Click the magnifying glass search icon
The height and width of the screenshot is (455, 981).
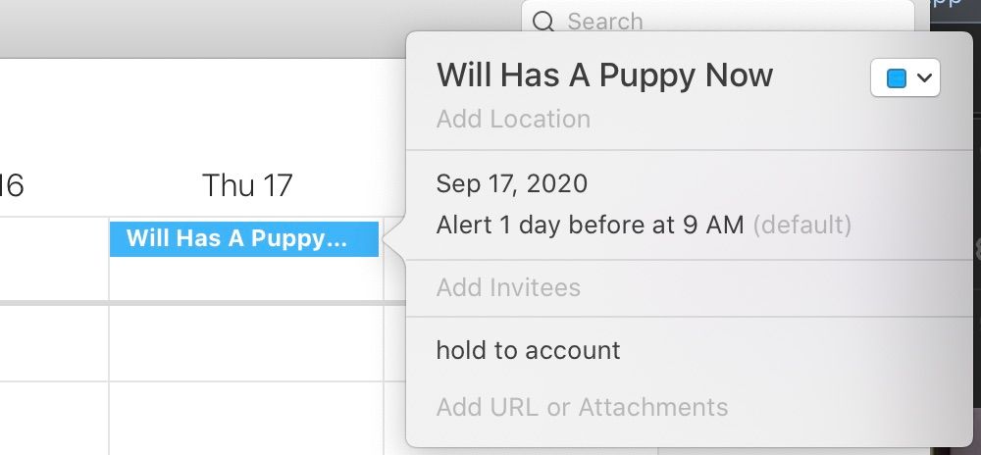(x=542, y=21)
